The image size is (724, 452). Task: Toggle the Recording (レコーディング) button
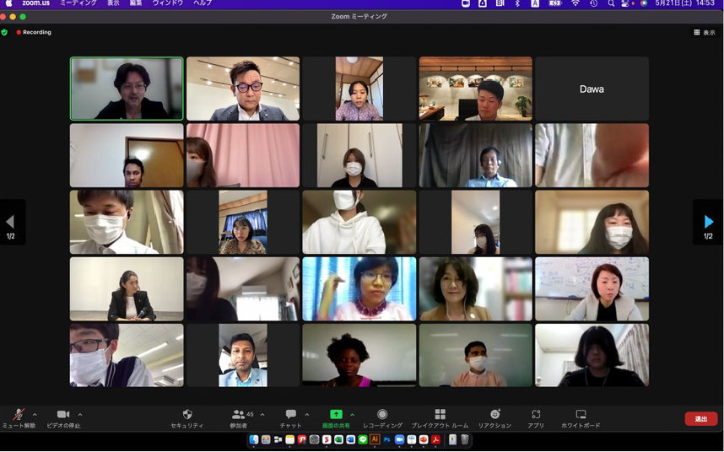click(382, 416)
